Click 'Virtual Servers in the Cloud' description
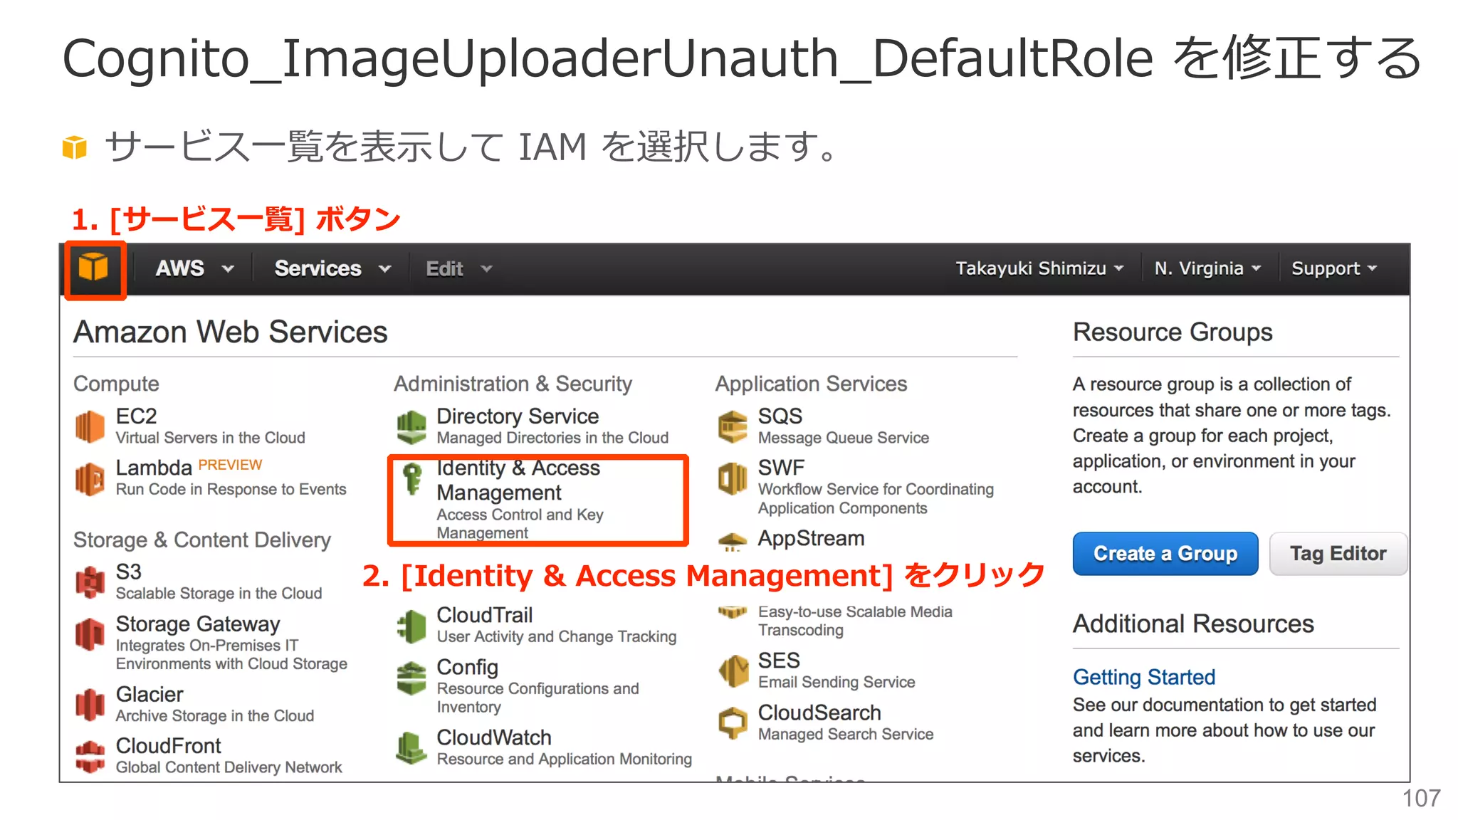 211,438
